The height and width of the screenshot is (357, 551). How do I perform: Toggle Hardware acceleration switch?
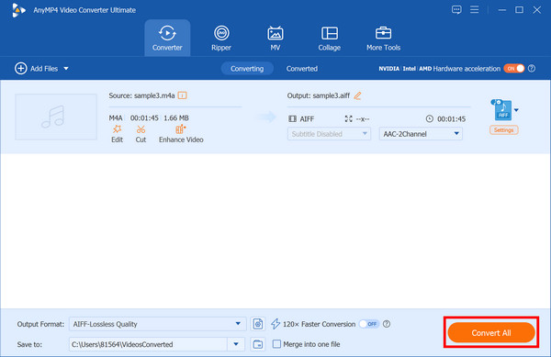[x=514, y=69]
